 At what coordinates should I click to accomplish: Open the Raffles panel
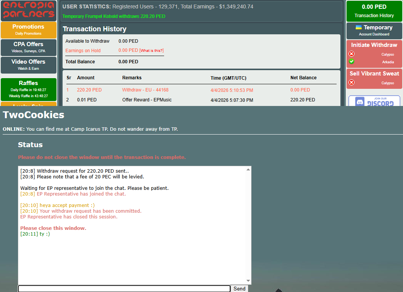coord(29,89)
